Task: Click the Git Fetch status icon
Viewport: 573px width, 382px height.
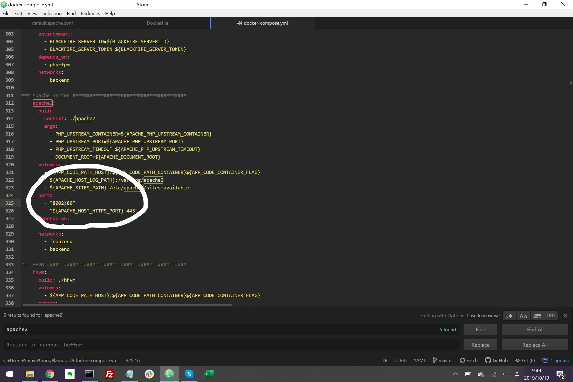Action: coord(469,360)
